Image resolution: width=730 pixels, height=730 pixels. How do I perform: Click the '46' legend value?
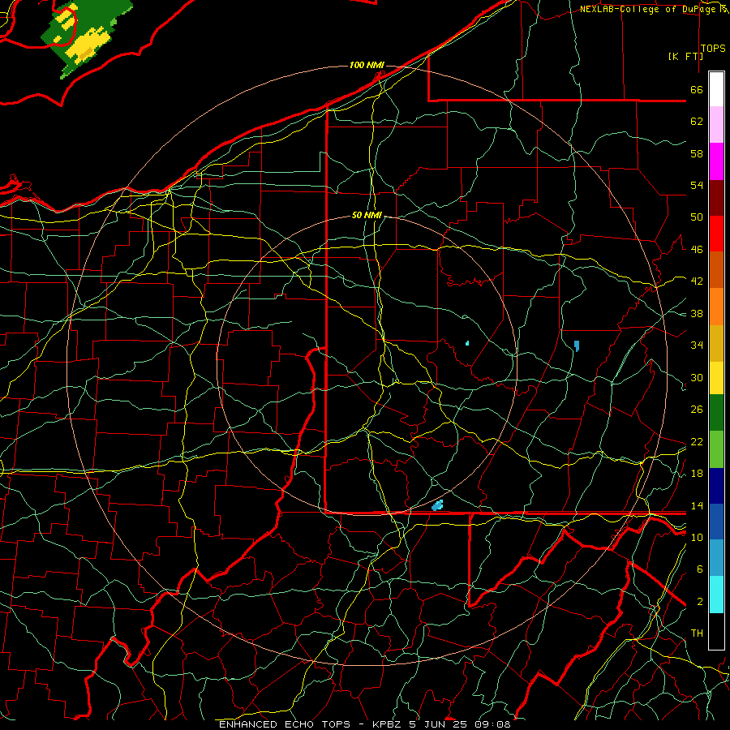[697, 250]
